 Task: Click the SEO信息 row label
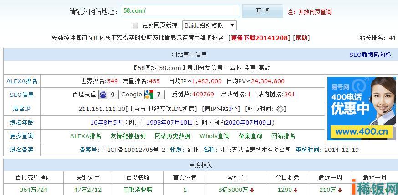22,95
